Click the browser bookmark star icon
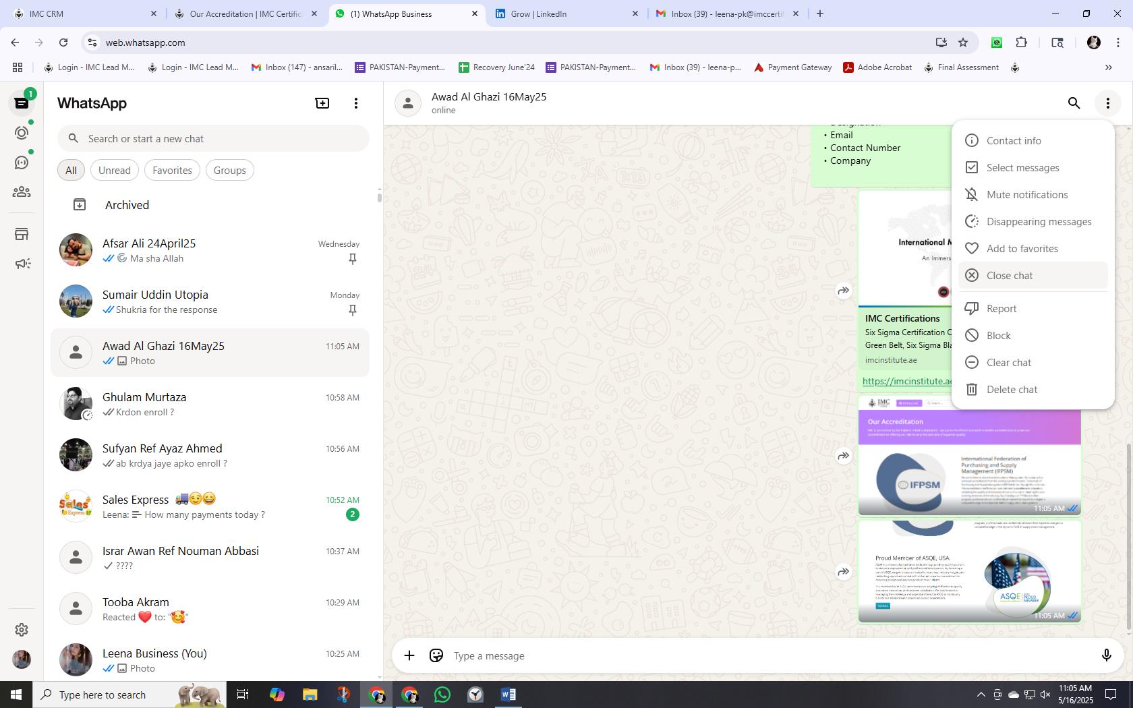1133x708 pixels. coord(963,42)
